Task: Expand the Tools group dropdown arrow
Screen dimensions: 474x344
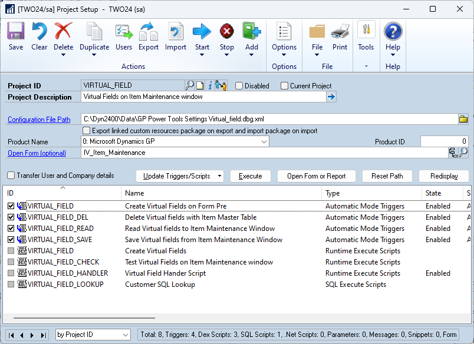Action: 366,66
